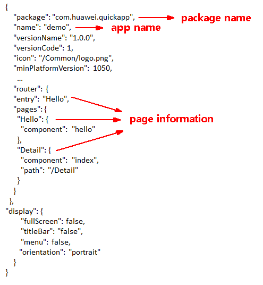Select the "icon": "/Common/logo.png" line

tap(64, 58)
